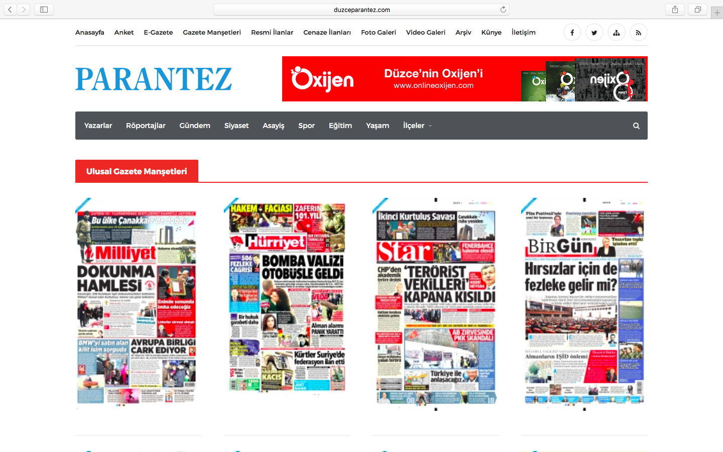The image size is (723, 452).
Task: Toggle the Safari sidebar button
Action: click(44, 10)
